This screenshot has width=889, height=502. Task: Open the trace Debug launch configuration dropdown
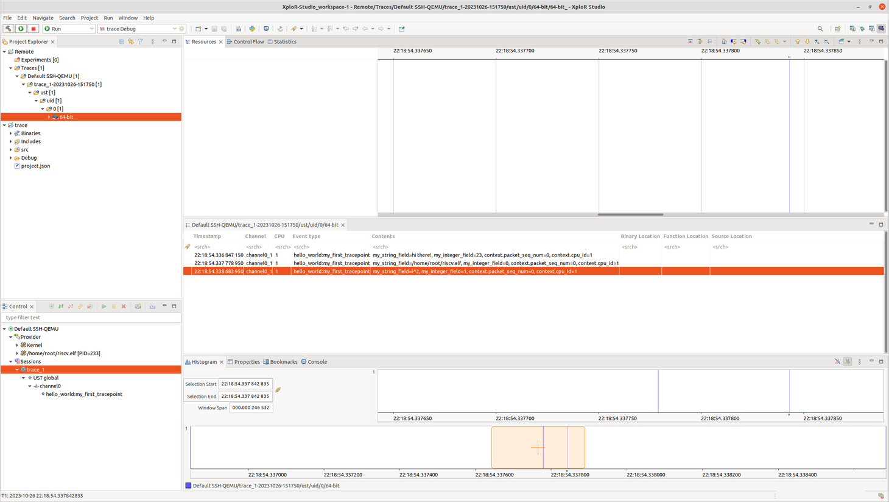tap(175, 29)
